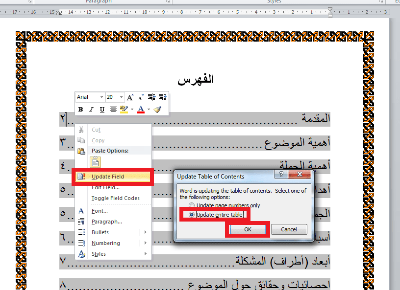Open the font size 20 dropdown
This screenshot has width=400, height=290.
click(122, 97)
